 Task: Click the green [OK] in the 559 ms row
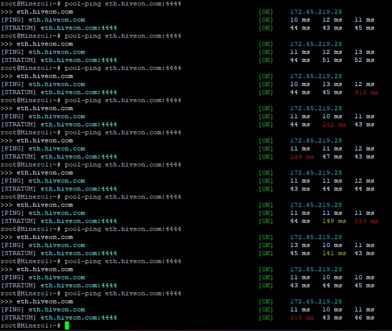point(266,221)
